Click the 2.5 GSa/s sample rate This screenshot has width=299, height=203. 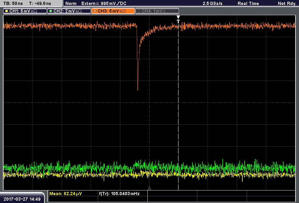click(x=213, y=4)
